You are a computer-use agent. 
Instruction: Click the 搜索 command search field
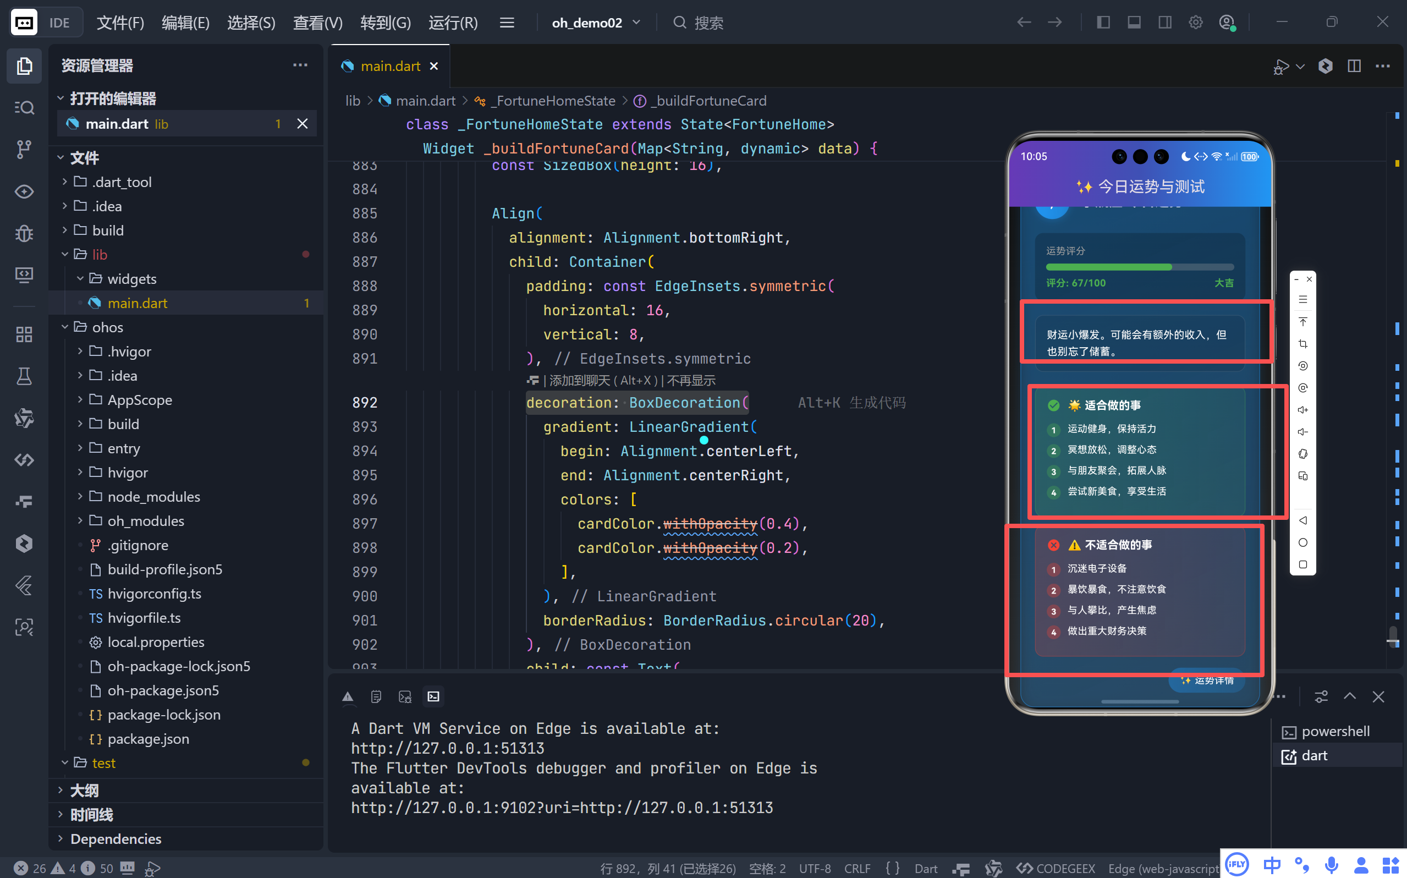708,23
